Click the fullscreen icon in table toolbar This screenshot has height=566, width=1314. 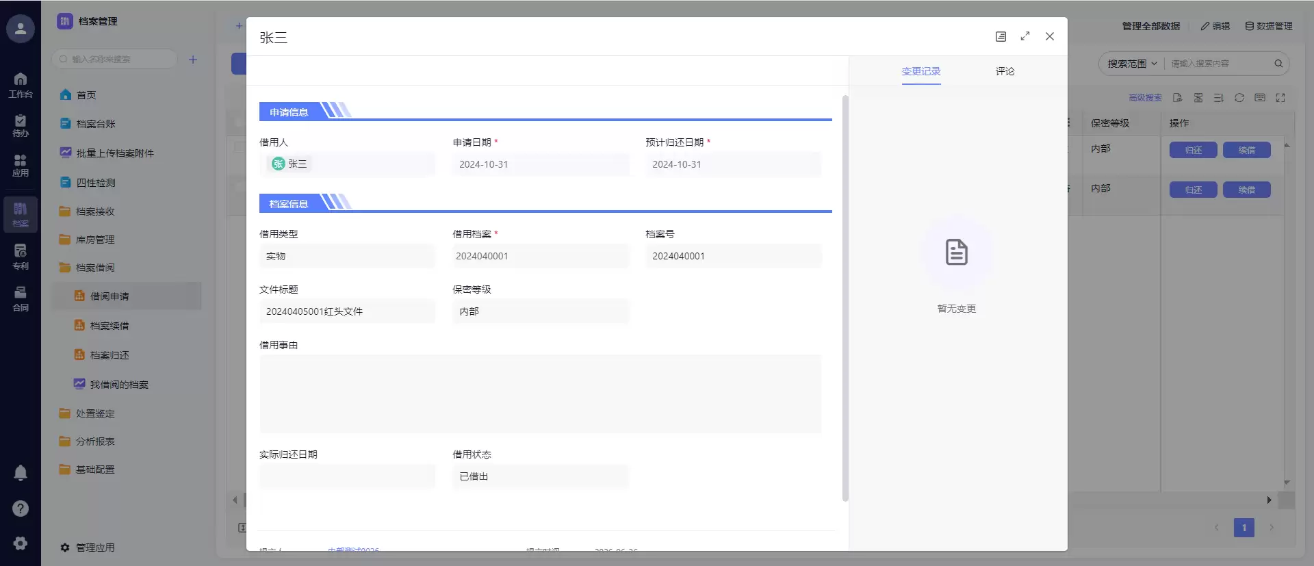(x=1280, y=98)
